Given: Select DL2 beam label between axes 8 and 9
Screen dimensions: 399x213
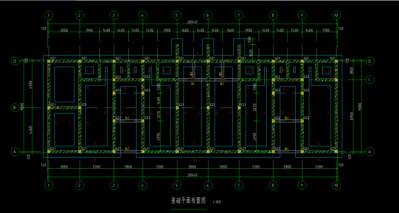Looking at the screenshot, I should coord(287,118).
